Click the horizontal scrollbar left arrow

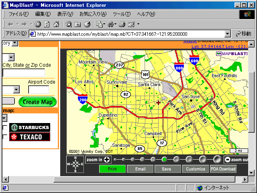6,179
